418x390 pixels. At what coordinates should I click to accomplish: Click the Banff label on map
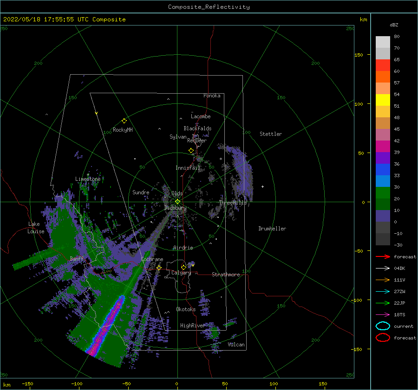coord(77,258)
